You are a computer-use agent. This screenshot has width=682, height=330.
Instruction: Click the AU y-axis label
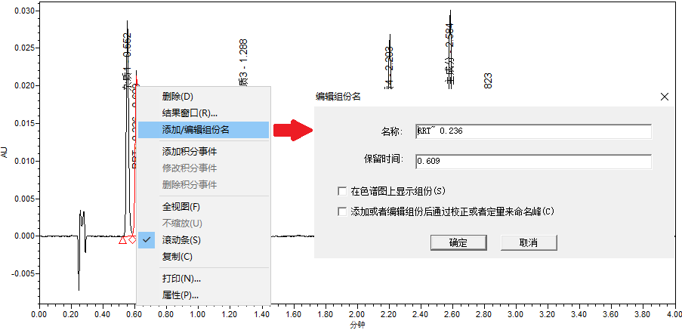(x=5, y=152)
